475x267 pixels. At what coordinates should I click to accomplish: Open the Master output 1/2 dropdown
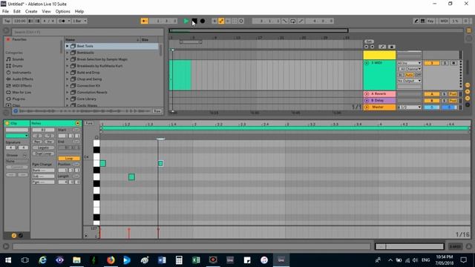pos(409,107)
